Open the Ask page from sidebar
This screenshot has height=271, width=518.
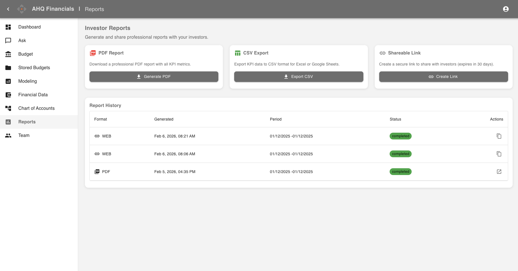22,41
